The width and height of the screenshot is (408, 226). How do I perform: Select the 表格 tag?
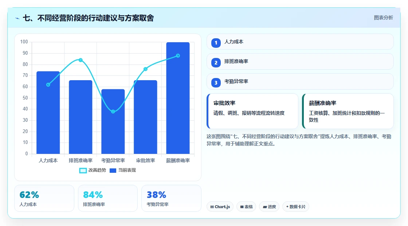(x=246, y=207)
